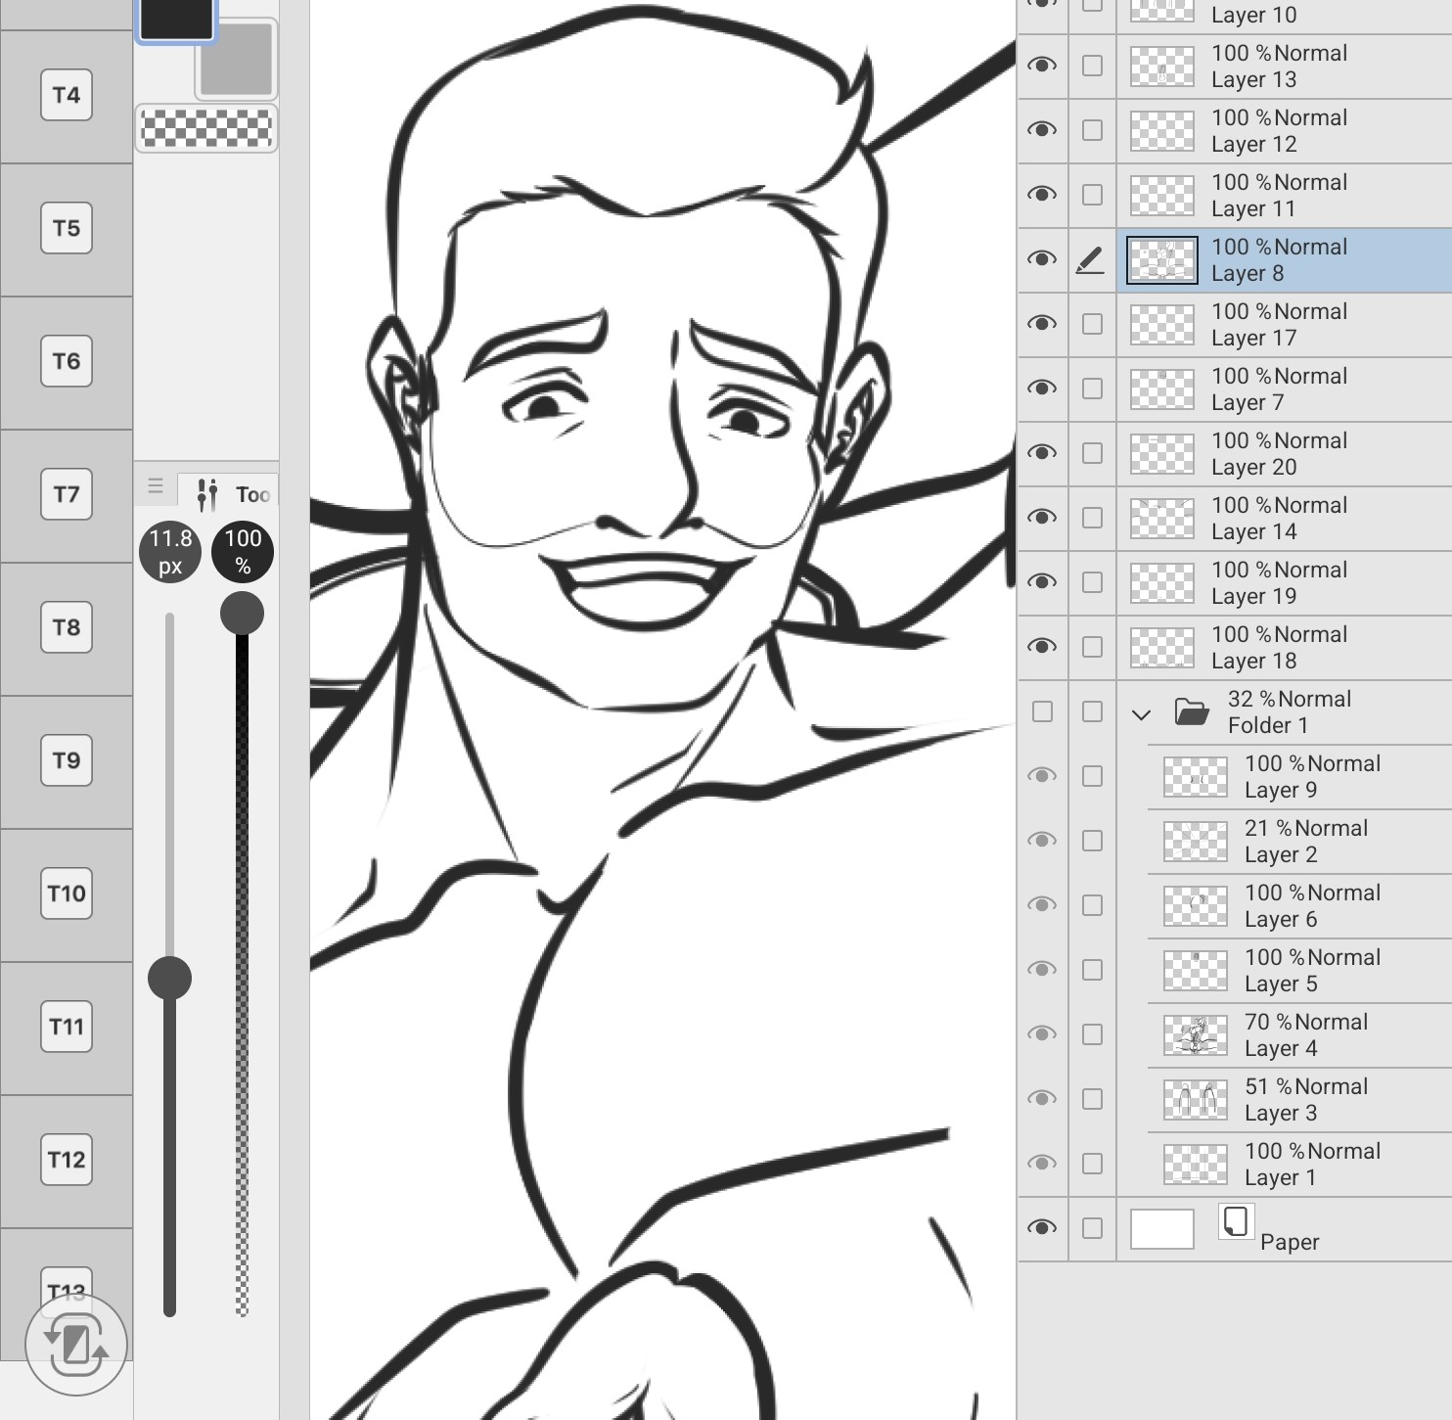Screen dimensions: 1452x1420
Task: Check the box for Layer 2
Action: coord(1092,841)
